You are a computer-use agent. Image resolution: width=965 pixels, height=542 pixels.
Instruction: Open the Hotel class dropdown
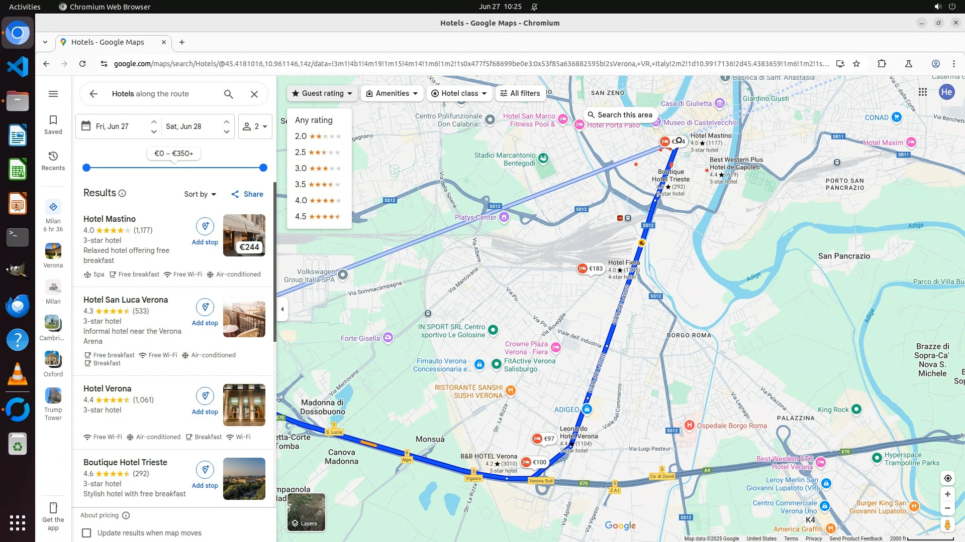(459, 93)
